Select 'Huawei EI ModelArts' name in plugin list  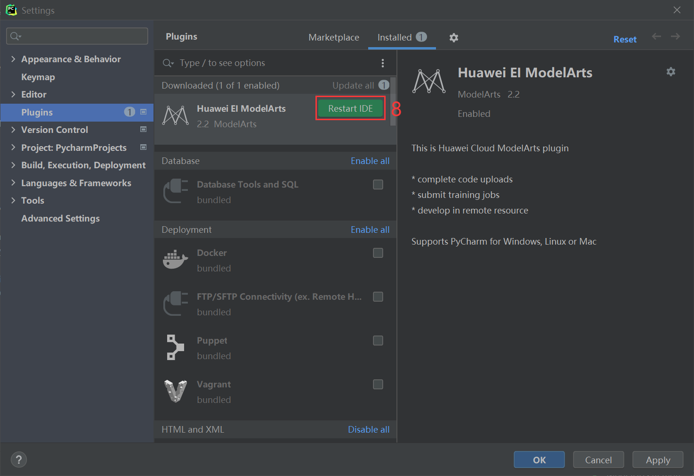241,108
